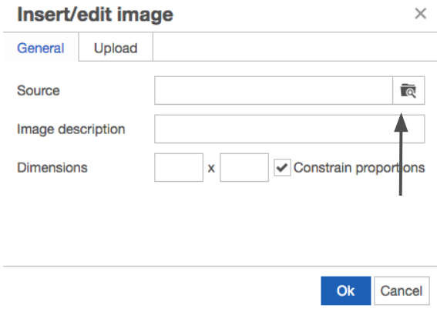Focus the Image description text field
The width and height of the screenshot is (437, 312).
click(x=290, y=129)
